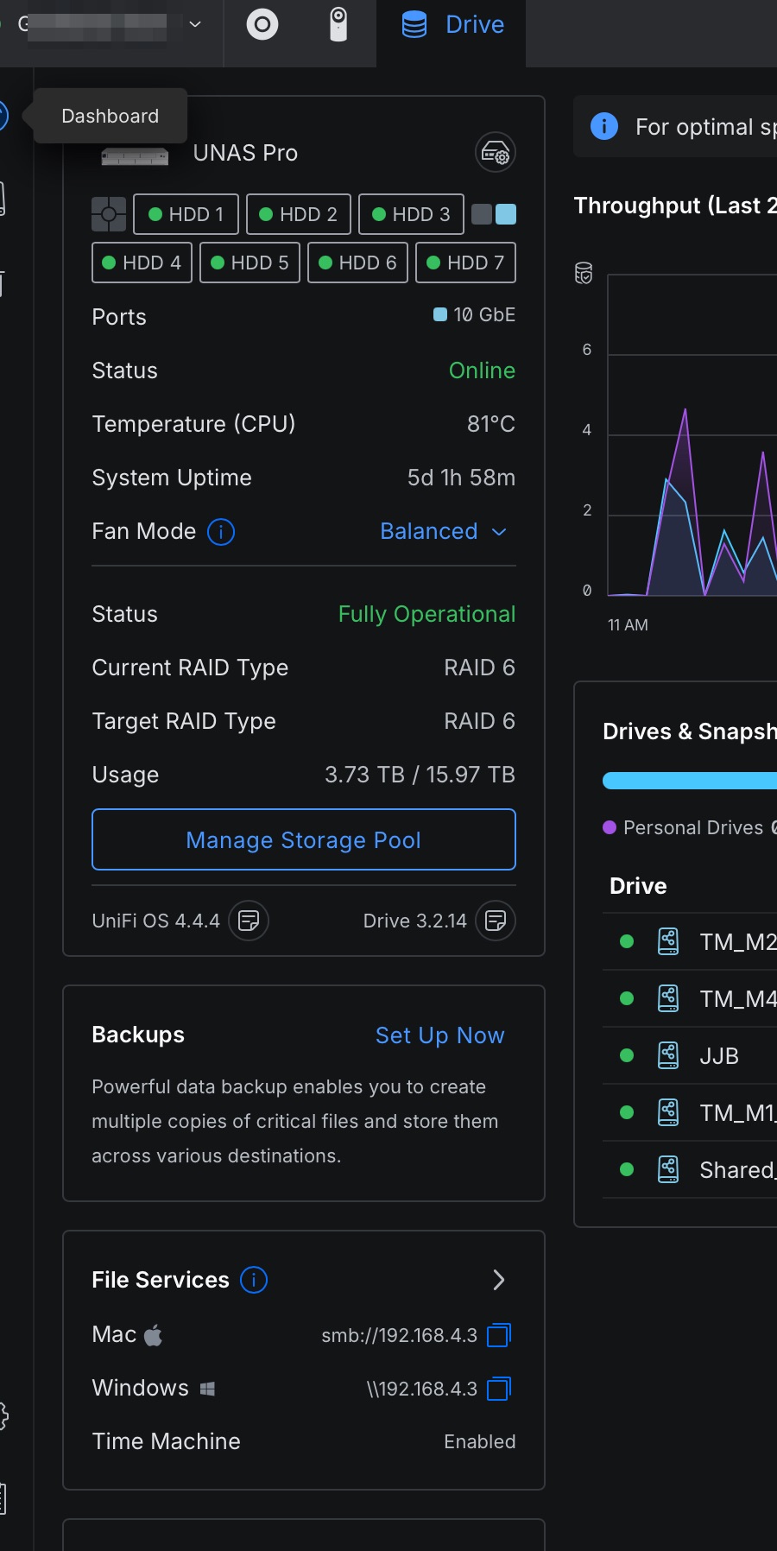Click the Fan Mode info icon
Screen dimensions: 777x1551
(x=221, y=532)
